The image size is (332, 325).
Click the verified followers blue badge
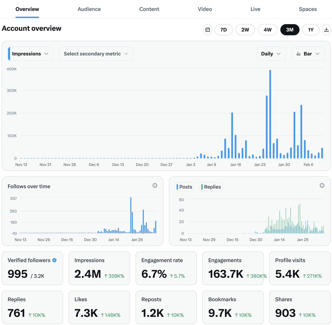[x=55, y=260]
